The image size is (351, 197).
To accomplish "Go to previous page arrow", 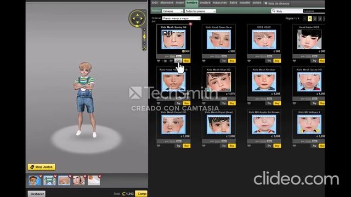I will coord(305,19).
